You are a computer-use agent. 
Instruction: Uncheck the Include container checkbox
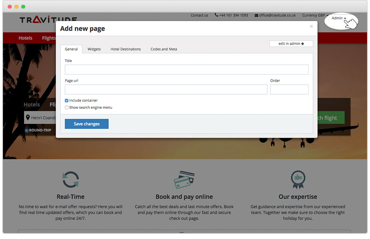[x=67, y=100]
